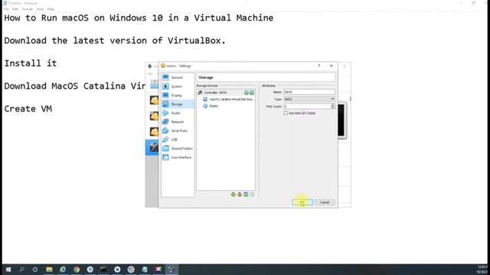Adjust the Port Count spinner arrows
The width and height of the screenshot is (490, 275).
pyautogui.click(x=332, y=106)
